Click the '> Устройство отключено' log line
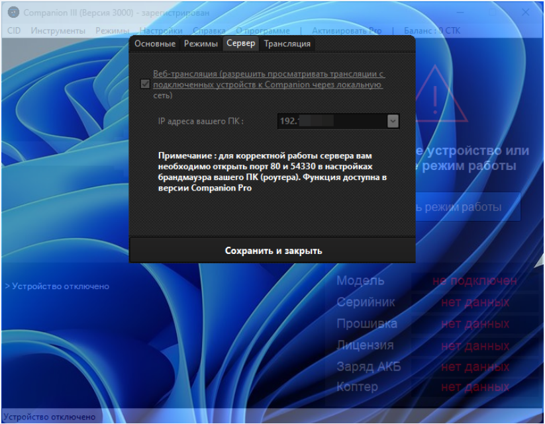This screenshot has width=545, height=424. coord(57,286)
